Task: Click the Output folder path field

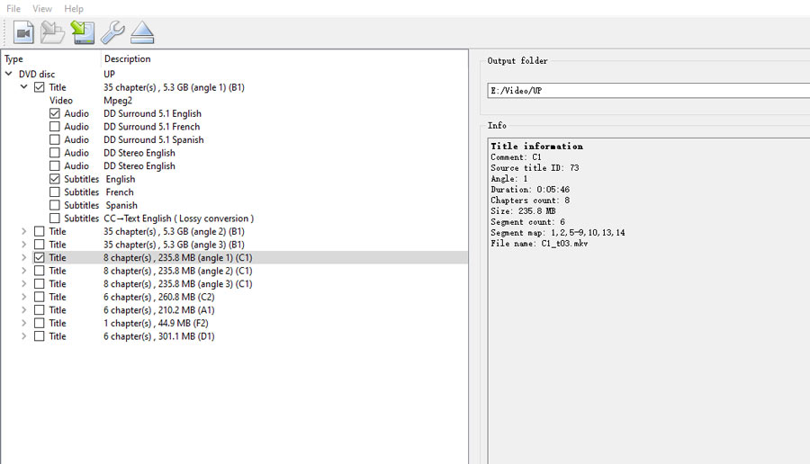Action: pos(648,90)
